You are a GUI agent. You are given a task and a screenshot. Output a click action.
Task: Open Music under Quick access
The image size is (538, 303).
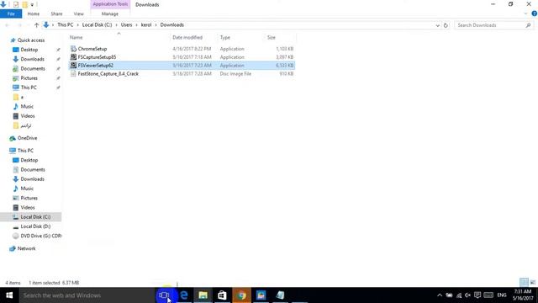pos(27,107)
